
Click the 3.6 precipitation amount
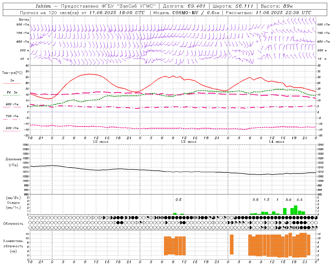click(x=288, y=200)
